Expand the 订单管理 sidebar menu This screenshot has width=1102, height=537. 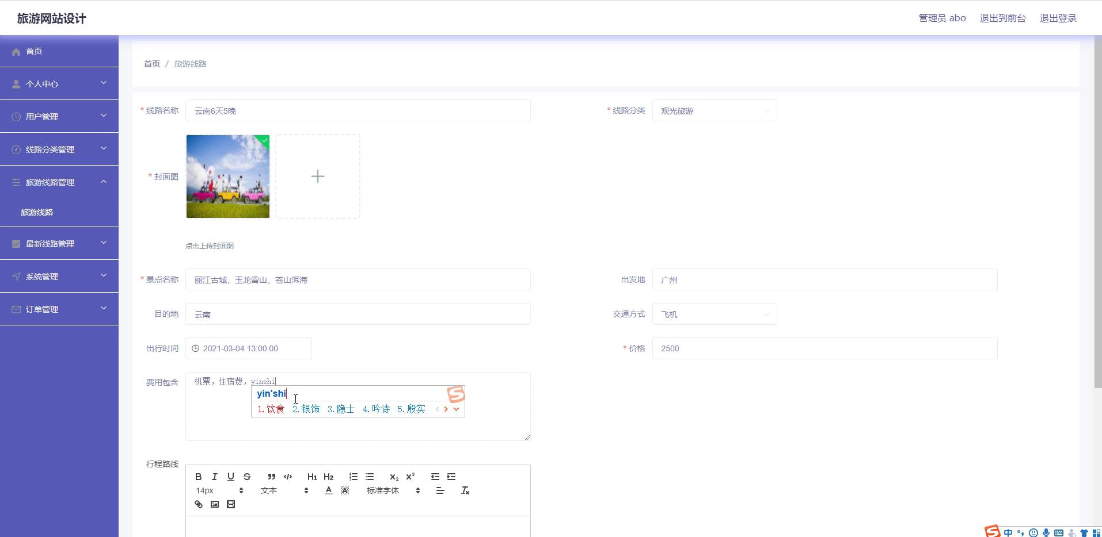click(59, 309)
